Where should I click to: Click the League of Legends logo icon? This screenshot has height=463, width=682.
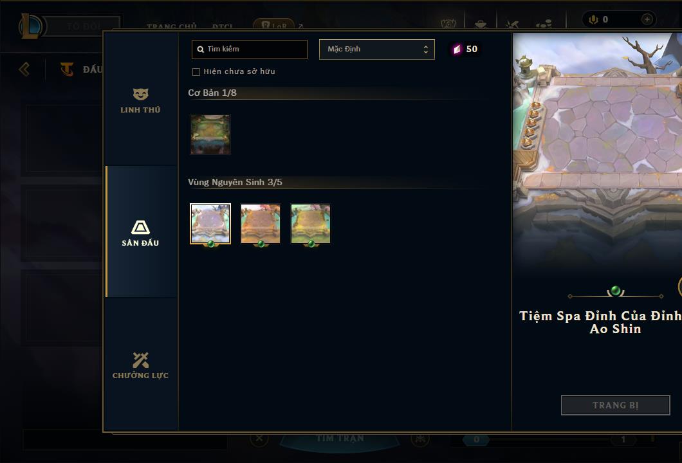[x=30, y=26]
